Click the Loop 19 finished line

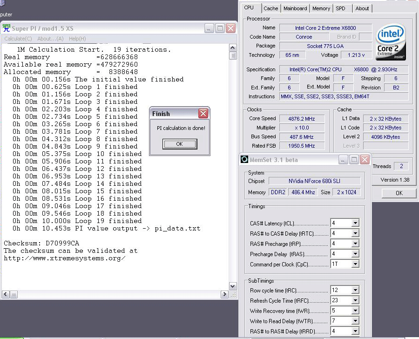pyautogui.click(x=77, y=221)
